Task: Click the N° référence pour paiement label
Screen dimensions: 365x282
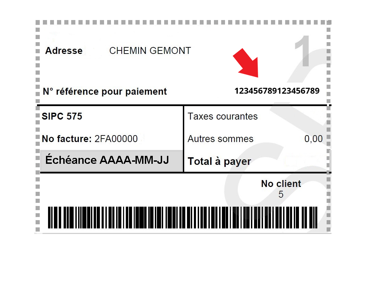Action: 105,92
